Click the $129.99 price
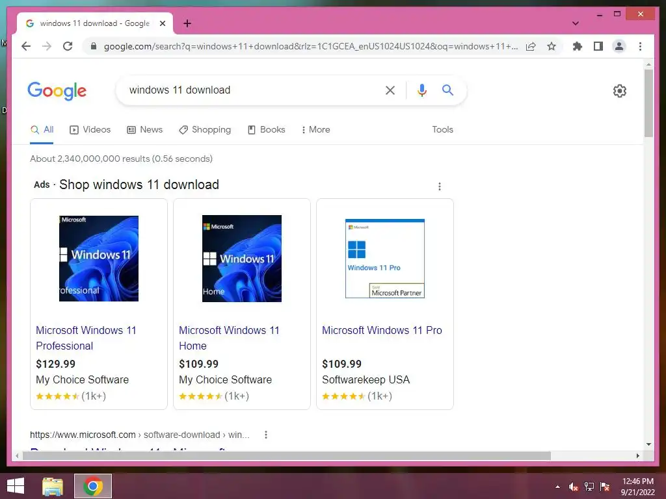The image size is (666, 499). [56, 364]
